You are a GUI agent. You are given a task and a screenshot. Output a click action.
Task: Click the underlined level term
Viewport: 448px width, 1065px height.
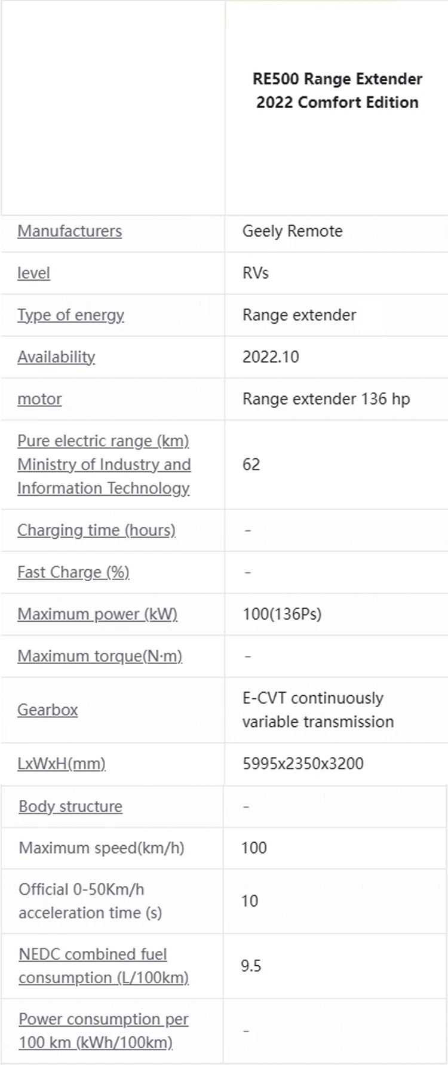point(33,273)
